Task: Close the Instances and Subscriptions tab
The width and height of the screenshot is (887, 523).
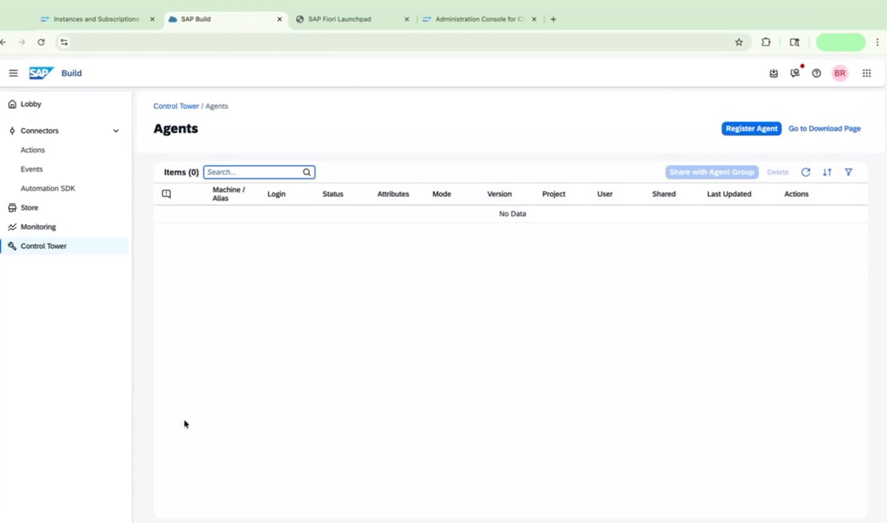Action: [152, 20]
